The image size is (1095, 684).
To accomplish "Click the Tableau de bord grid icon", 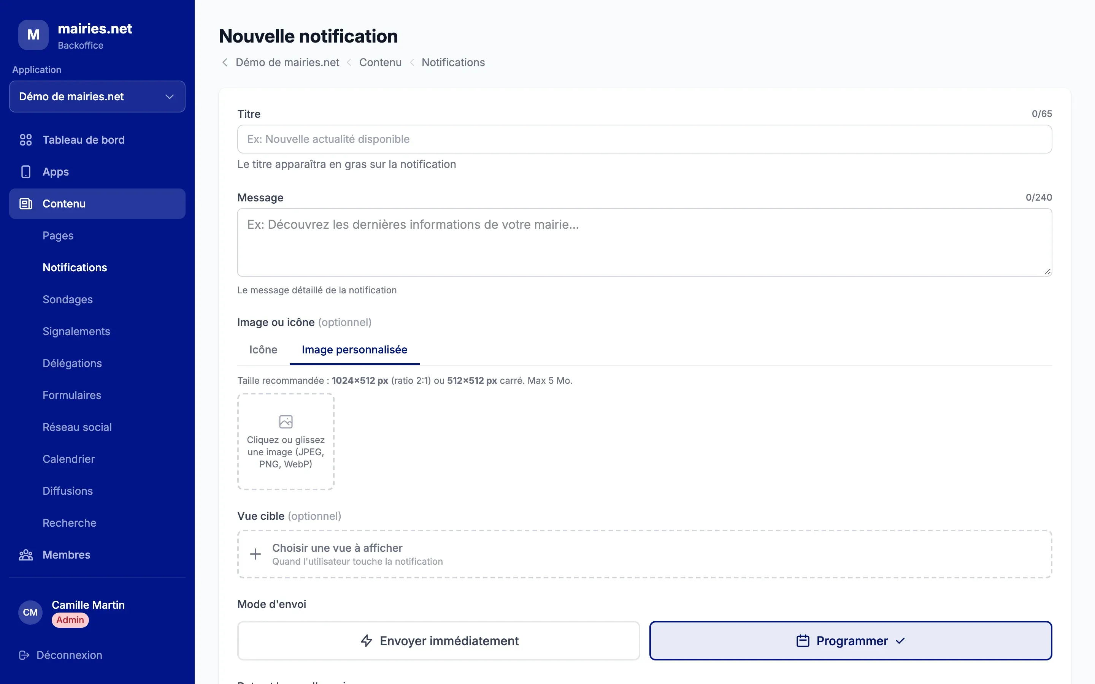I will pos(26,140).
